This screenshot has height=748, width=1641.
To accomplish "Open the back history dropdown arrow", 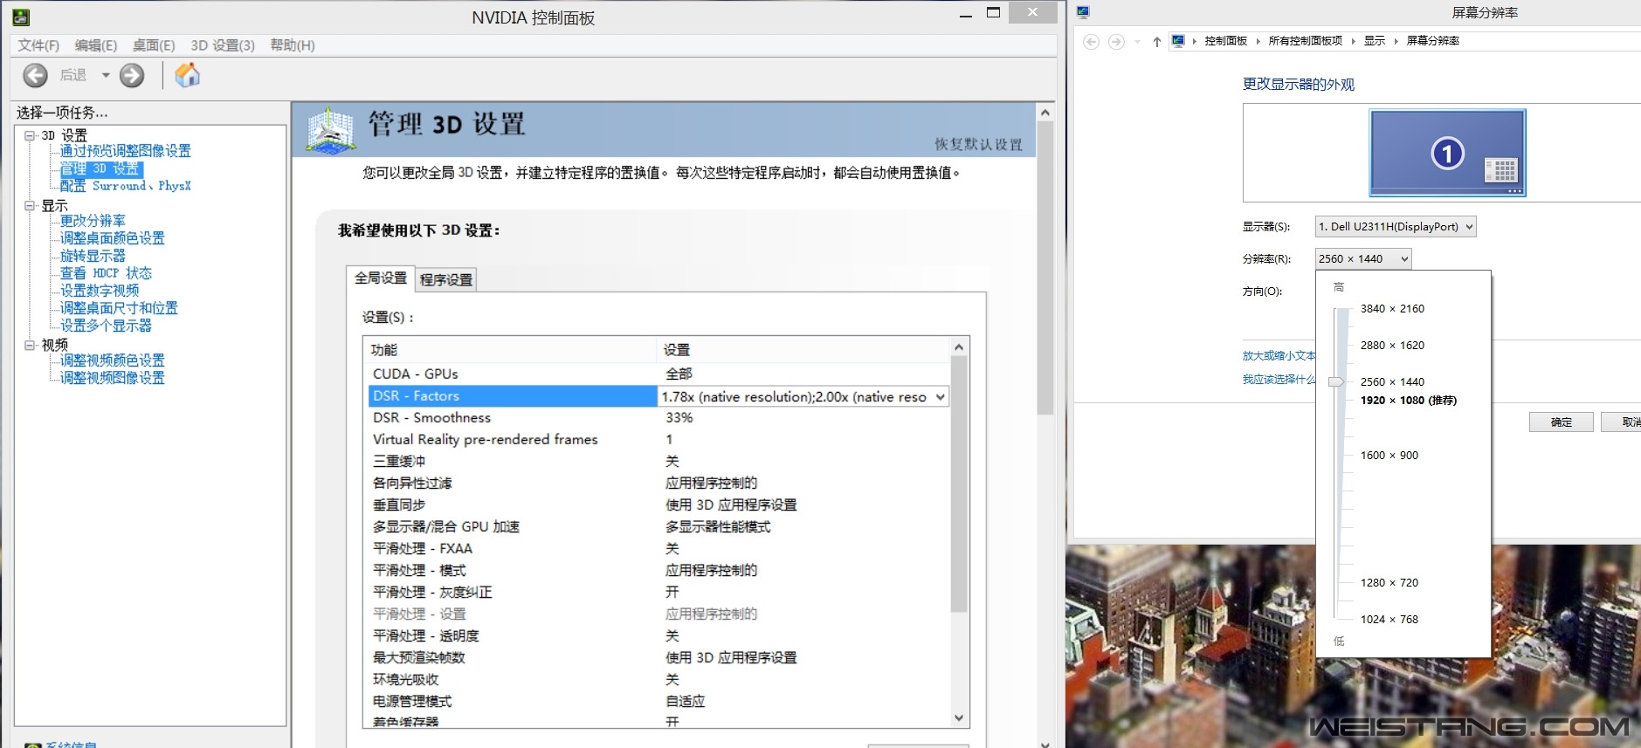I will 106,76.
